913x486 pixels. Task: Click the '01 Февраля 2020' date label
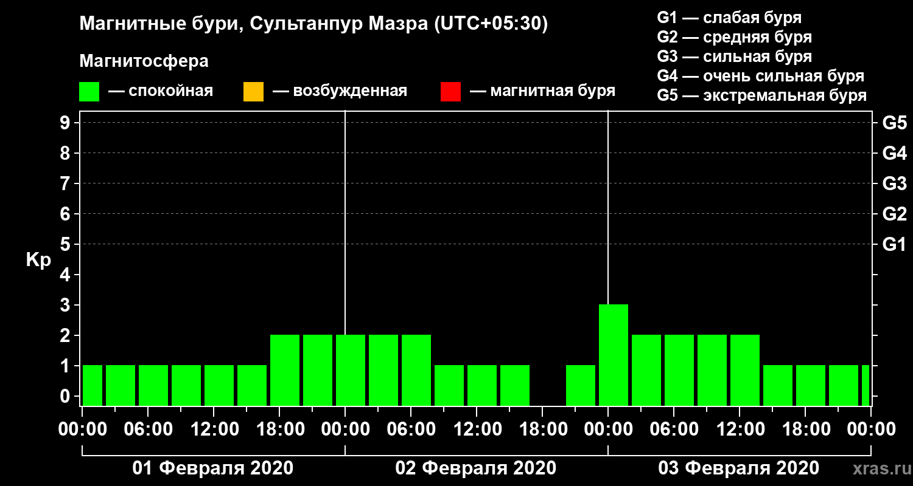[213, 468]
